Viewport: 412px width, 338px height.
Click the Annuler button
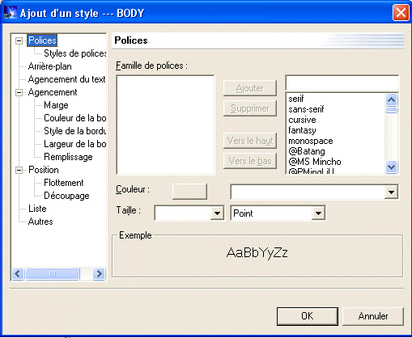click(373, 316)
